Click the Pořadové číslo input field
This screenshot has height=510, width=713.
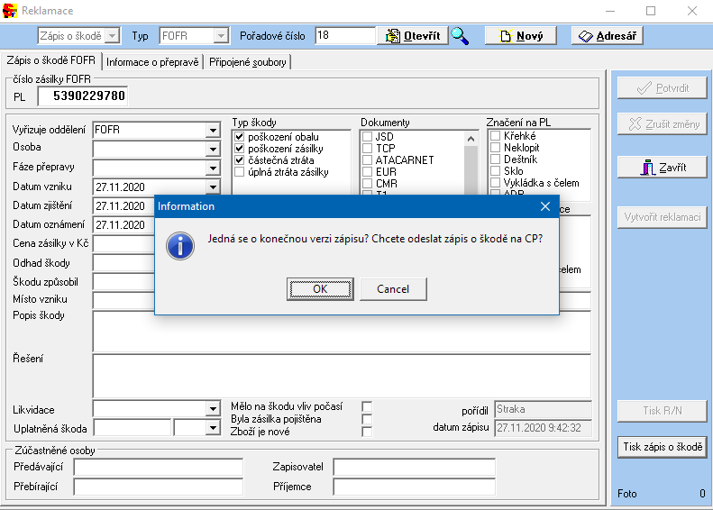click(x=344, y=36)
